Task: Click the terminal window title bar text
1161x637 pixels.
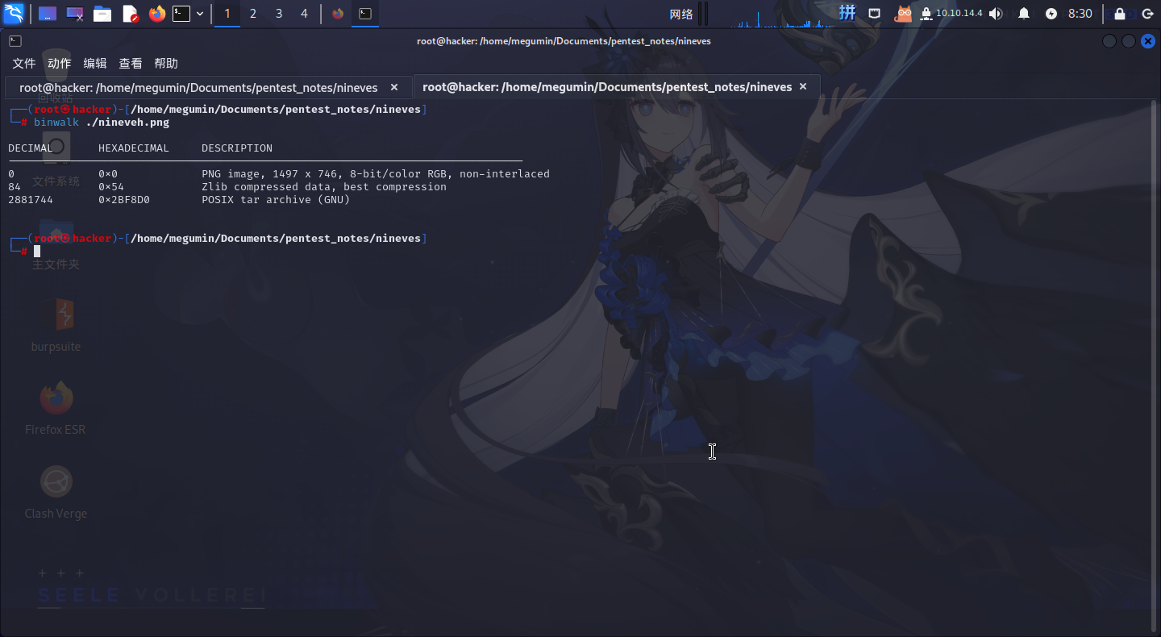Action: pos(564,41)
